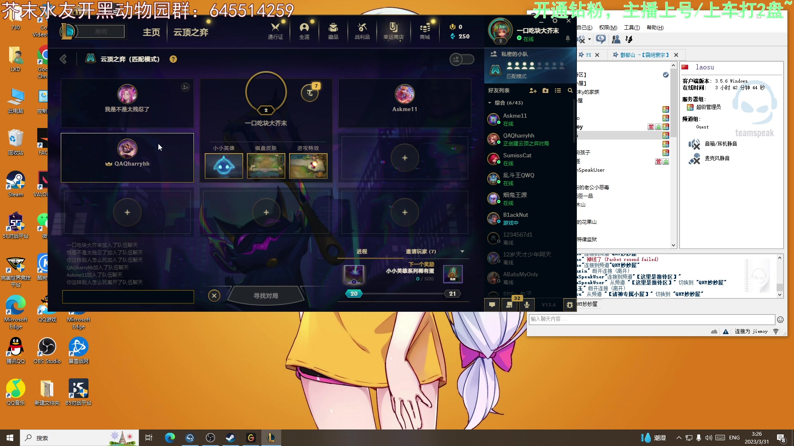Go back with the lobby back arrow
Screen dimensions: 794x446
(63, 59)
